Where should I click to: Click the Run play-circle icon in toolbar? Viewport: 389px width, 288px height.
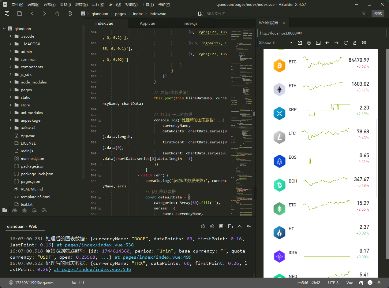[70, 13]
